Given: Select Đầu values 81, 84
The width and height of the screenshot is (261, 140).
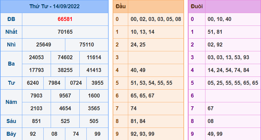Looking at the screenshot, I should (138, 121).
